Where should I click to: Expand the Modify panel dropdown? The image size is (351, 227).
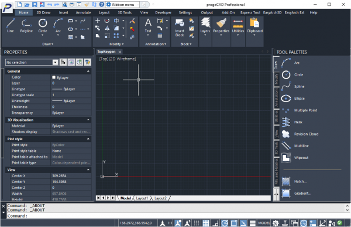tap(116, 44)
